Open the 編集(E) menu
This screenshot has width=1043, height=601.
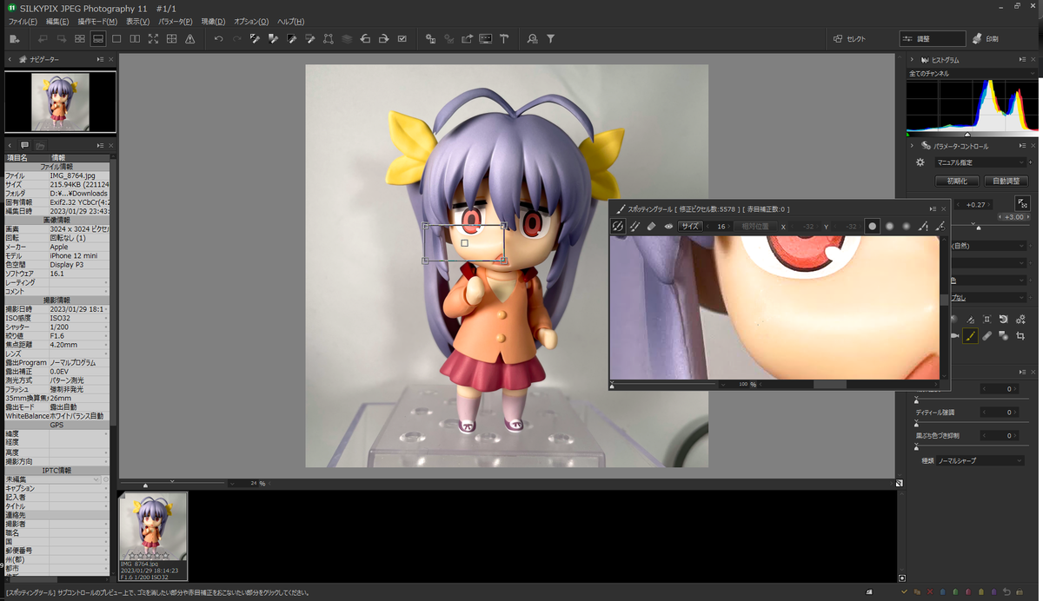click(x=57, y=21)
